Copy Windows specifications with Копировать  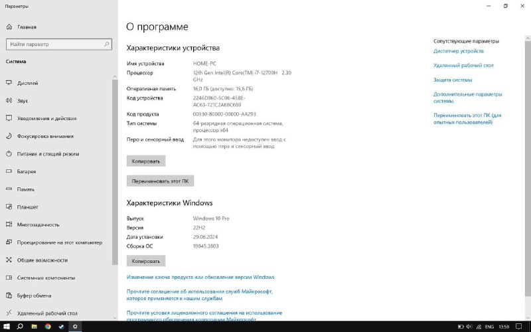pos(146,261)
